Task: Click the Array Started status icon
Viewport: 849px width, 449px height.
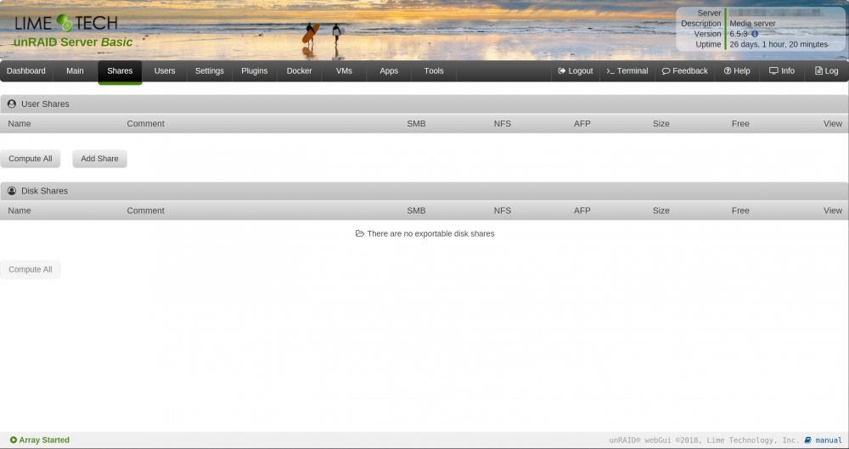Action: click(x=14, y=440)
